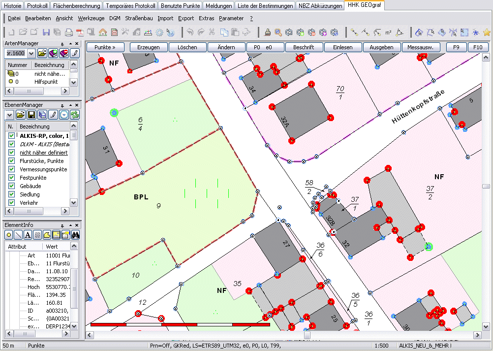
Task: Open the EbenenManager dropdown arrow
Action: point(9,115)
